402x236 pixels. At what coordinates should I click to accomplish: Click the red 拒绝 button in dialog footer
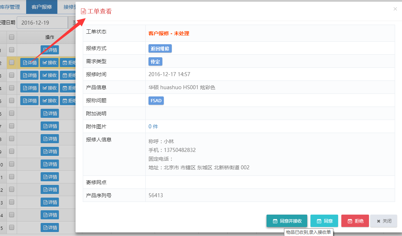355,221
